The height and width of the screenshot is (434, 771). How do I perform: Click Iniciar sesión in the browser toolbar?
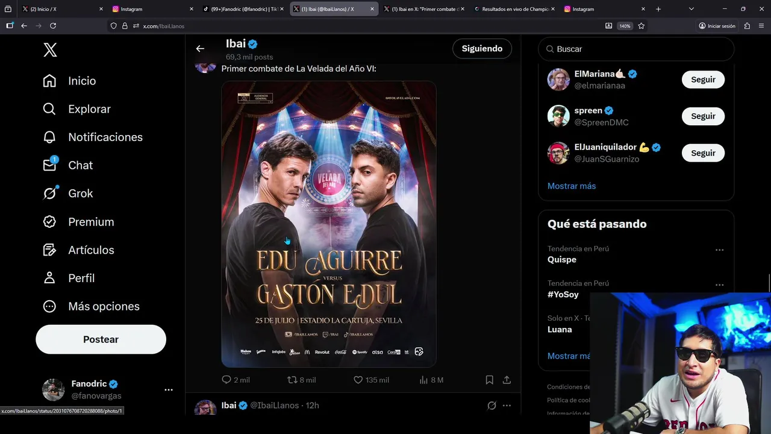pyautogui.click(x=717, y=26)
